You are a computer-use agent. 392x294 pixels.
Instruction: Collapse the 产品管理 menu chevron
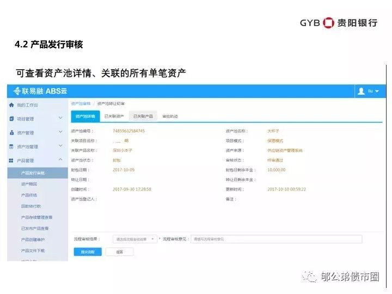click(x=60, y=160)
